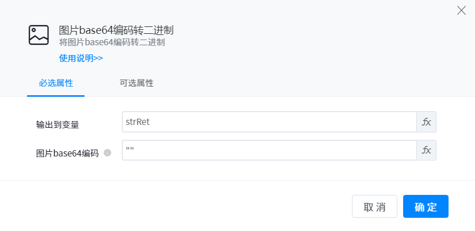Viewport: 475px width, 231px height.
Task: Open the 使用说明>> help link
Action: pos(81,58)
